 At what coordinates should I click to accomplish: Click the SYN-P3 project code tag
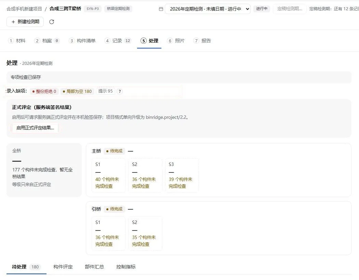click(93, 9)
